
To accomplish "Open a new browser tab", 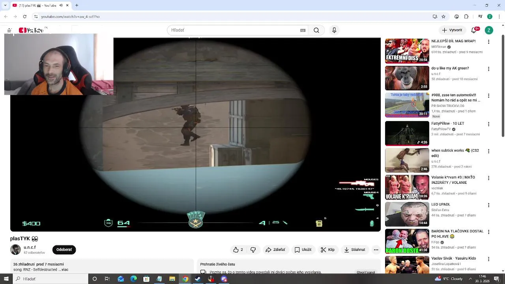I will (77, 6).
